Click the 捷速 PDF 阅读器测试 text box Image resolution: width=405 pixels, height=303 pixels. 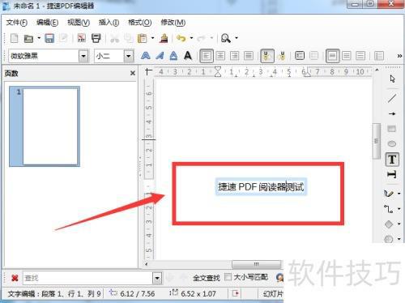[x=261, y=186]
